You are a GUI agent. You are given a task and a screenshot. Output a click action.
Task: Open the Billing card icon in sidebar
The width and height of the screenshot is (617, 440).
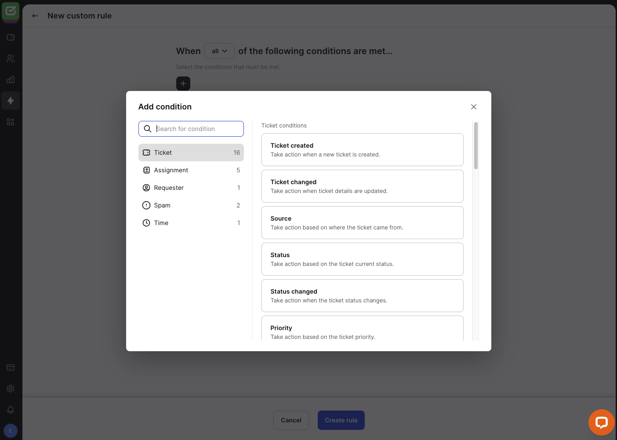point(11,367)
